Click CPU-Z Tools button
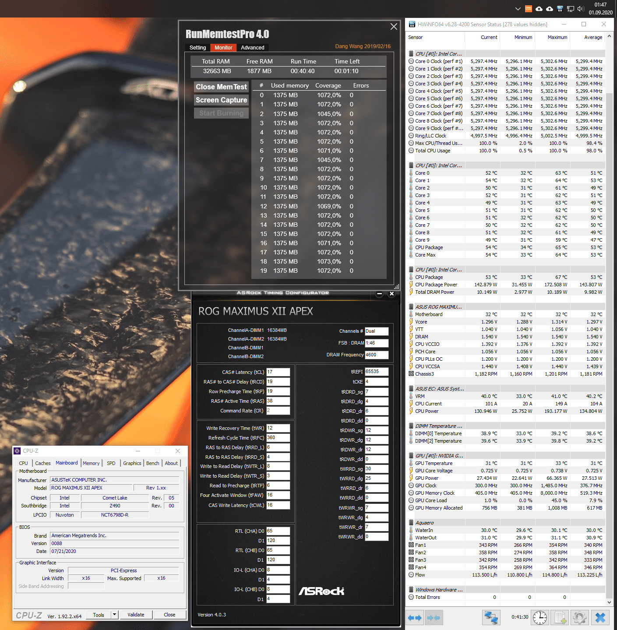 [x=99, y=615]
